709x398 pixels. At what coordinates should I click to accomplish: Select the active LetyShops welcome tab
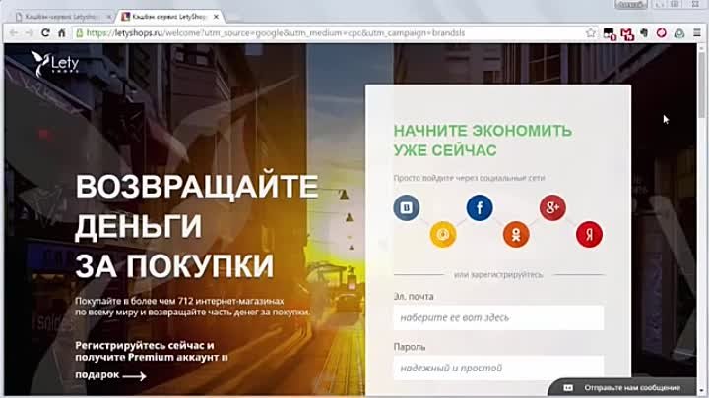click(x=167, y=16)
